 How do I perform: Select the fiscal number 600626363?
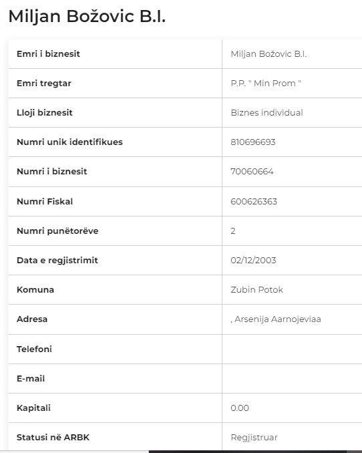pyautogui.click(x=254, y=201)
